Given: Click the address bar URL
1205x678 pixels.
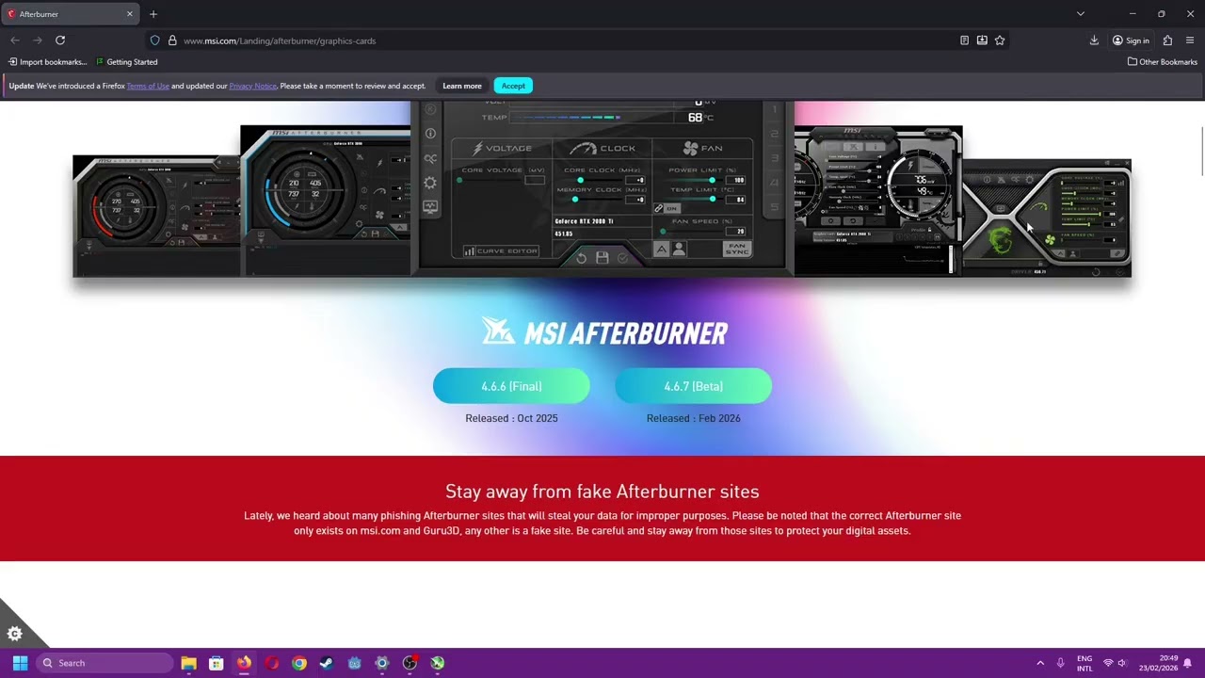Looking at the screenshot, I should (x=280, y=40).
